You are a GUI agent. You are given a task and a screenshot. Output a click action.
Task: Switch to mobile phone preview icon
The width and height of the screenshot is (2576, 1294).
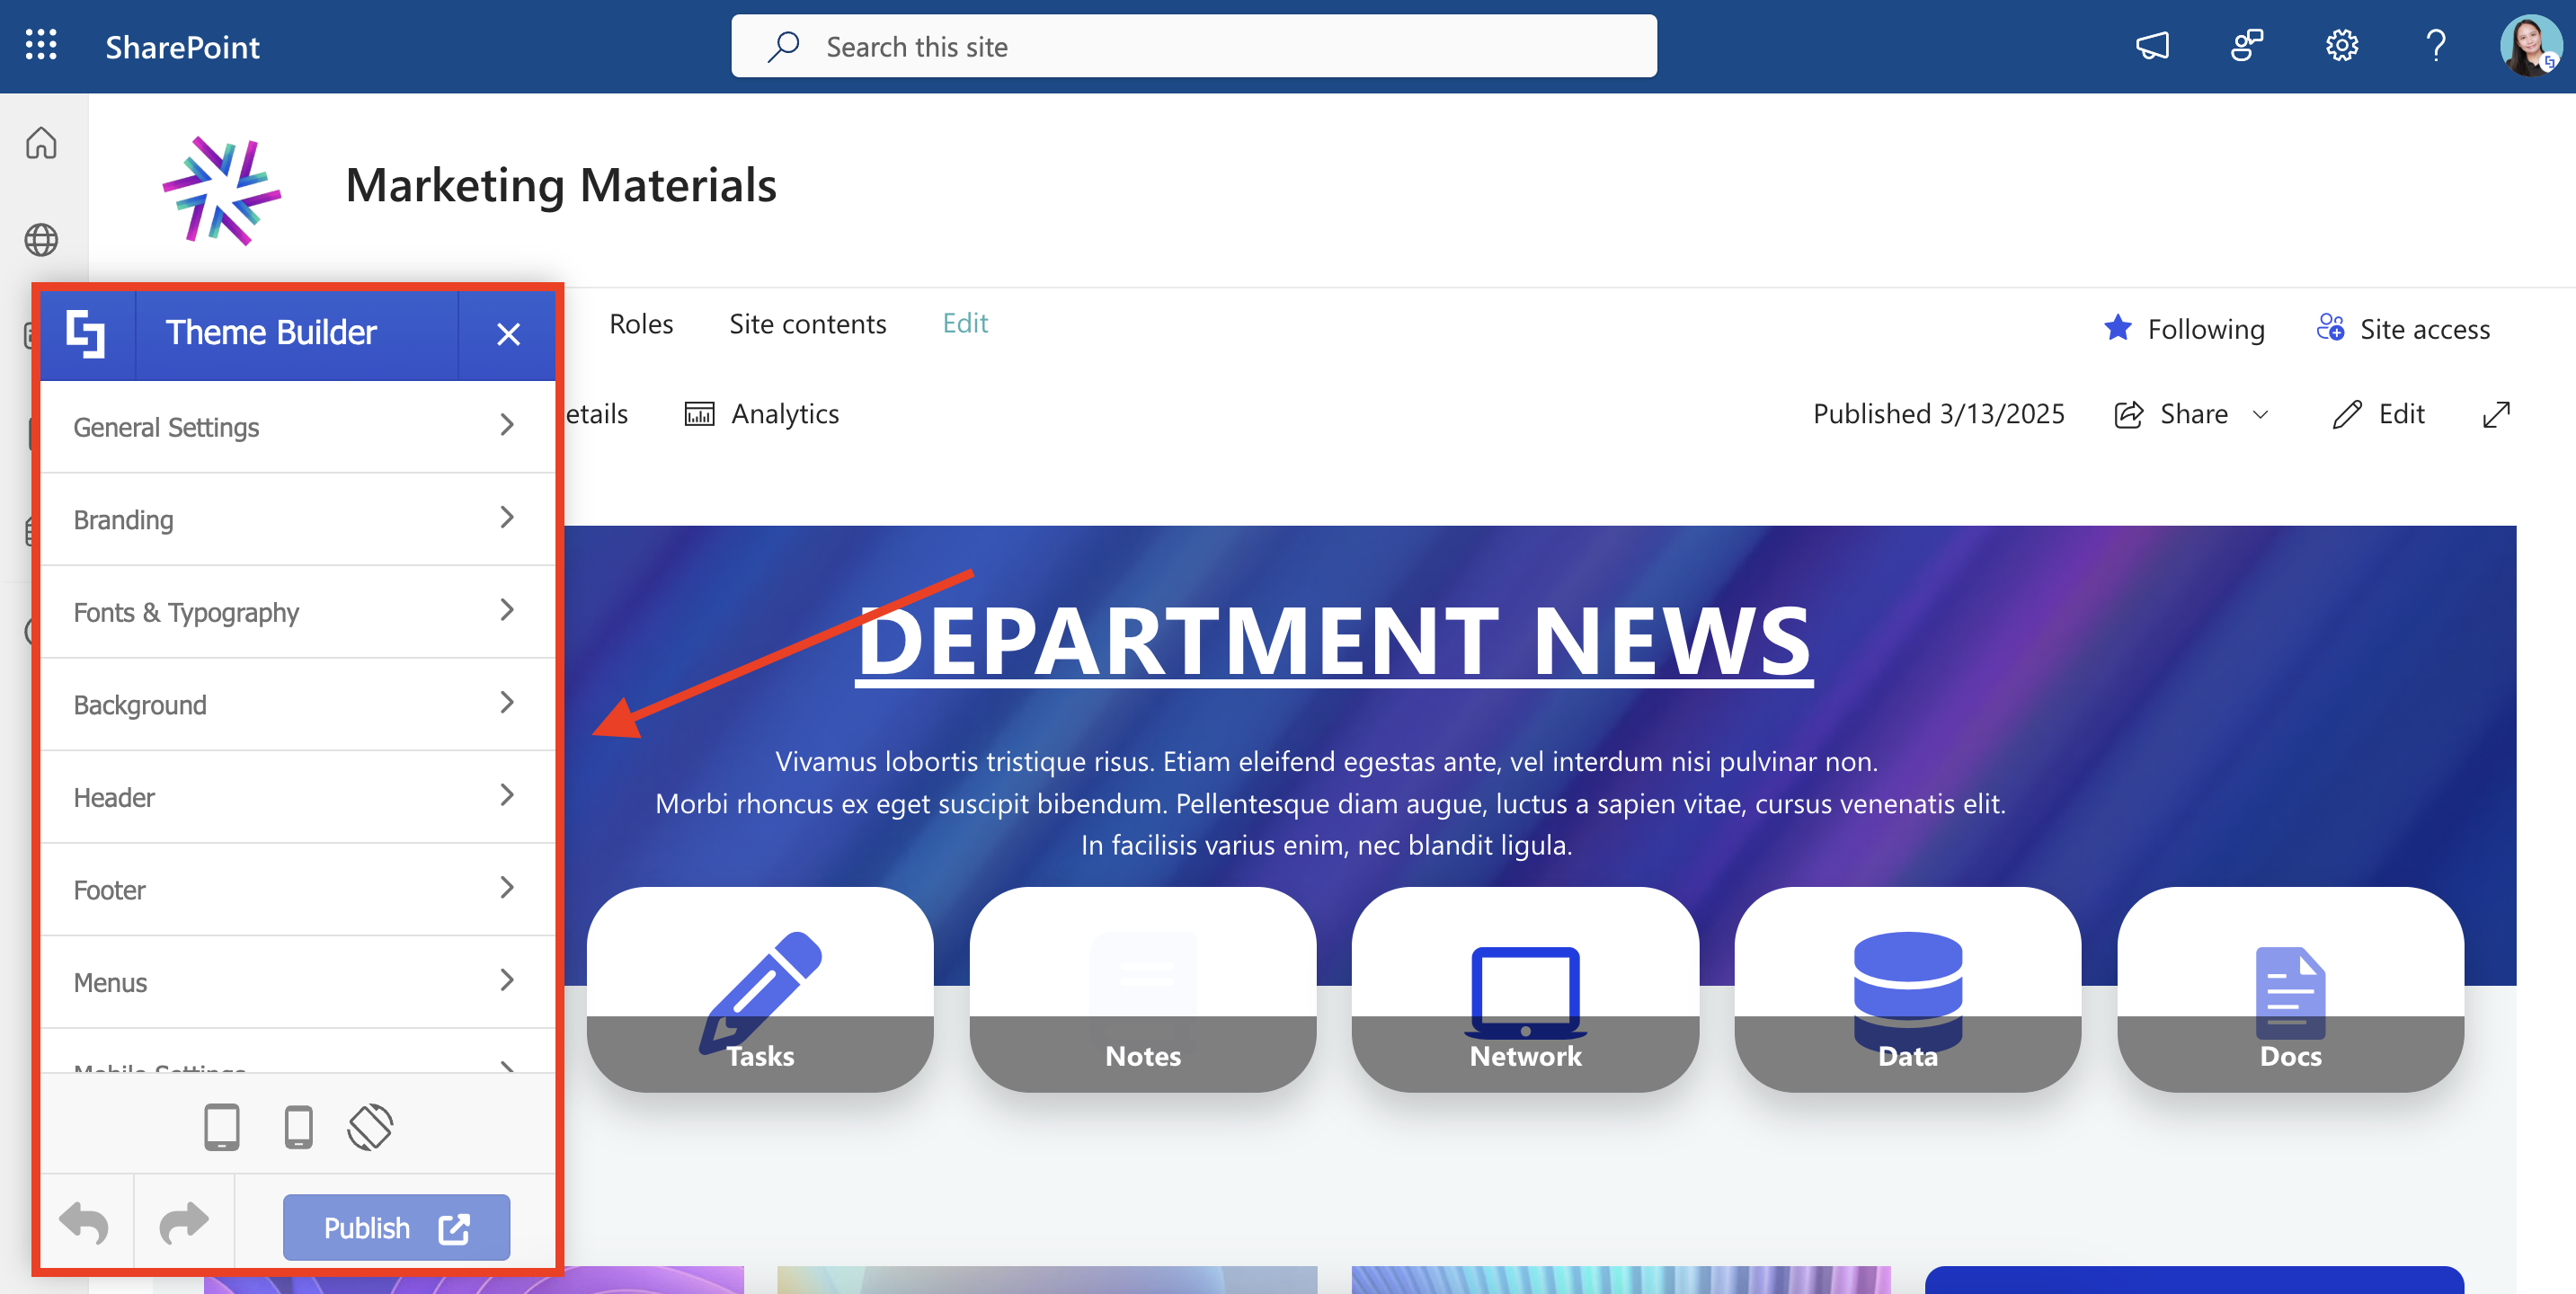point(298,1127)
